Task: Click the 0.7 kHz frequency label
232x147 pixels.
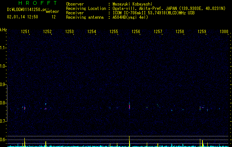Action: click(x=3, y=121)
